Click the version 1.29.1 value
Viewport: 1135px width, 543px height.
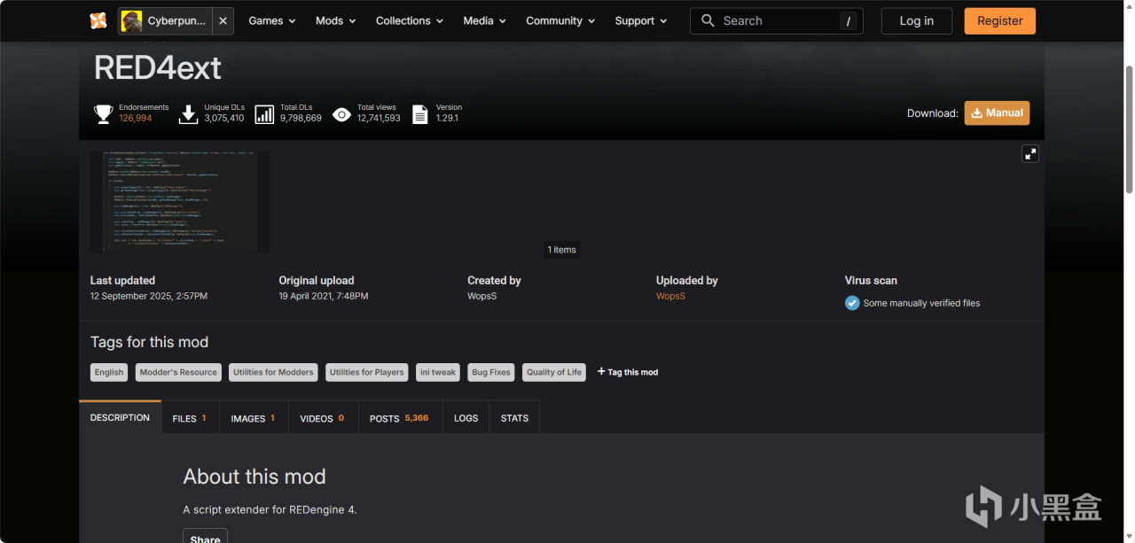tap(447, 118)
